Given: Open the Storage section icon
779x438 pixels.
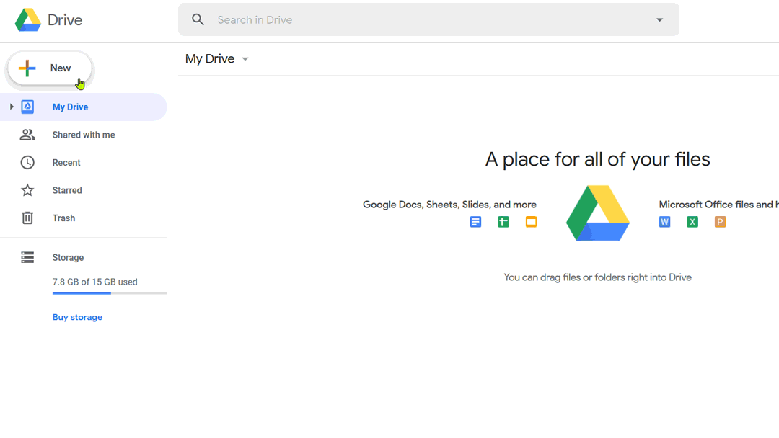Looking at the screenshot, I should (x=27, y=257).
